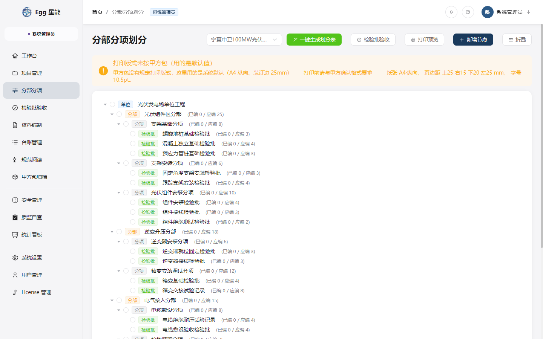The image size is (543, 339).
Task: Click the 甲方包归档 box icon
Action: pos(15,177)
